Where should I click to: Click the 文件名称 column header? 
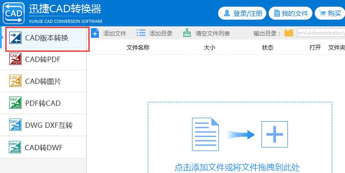pyautogui.click(x=138, y=47)
